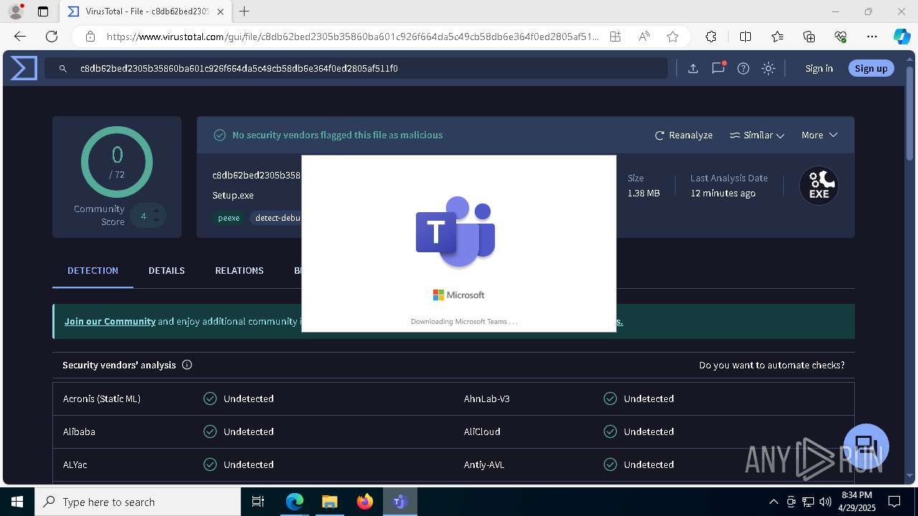Open the notifications comment icon
The height and width of the screenshot is (516, 918).
click(718, 68)
